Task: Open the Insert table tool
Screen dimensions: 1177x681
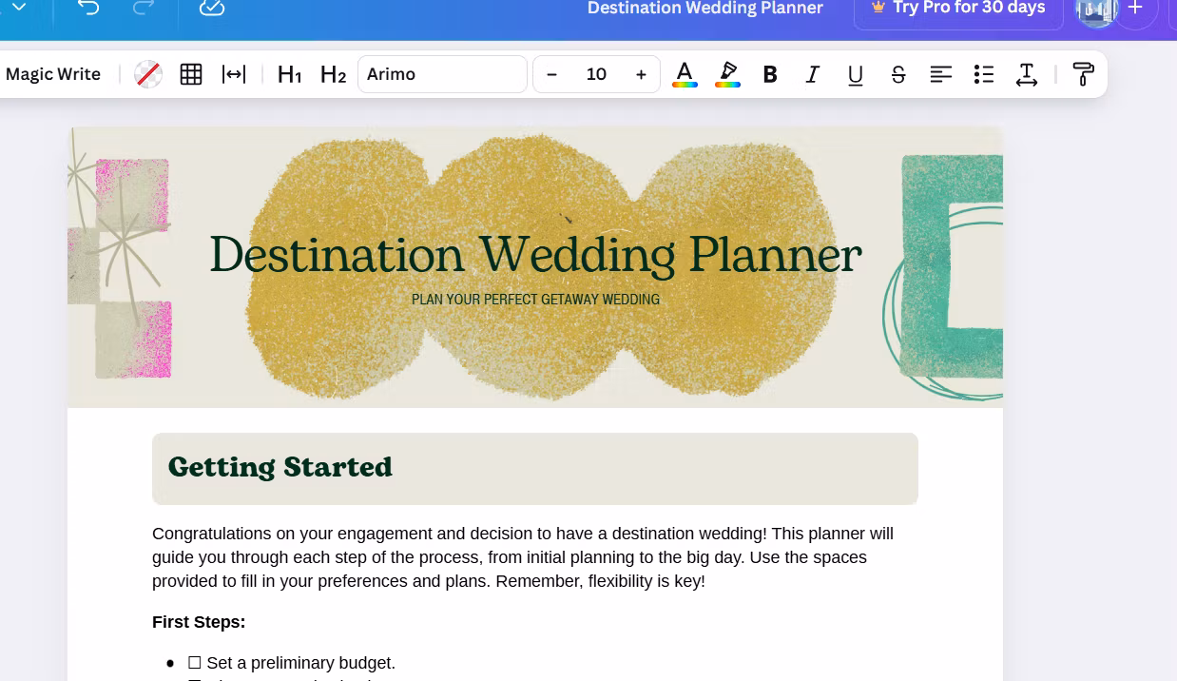Action: (191, 74)
